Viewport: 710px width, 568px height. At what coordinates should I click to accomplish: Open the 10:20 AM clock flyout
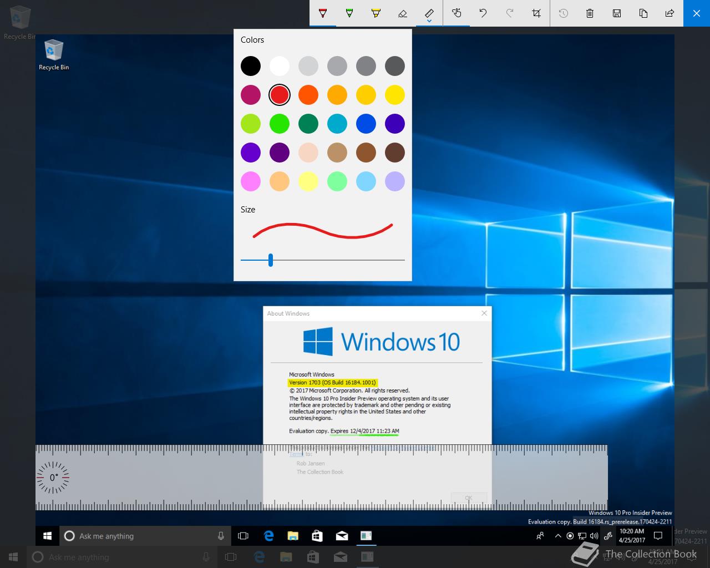[x=632, y=536]
